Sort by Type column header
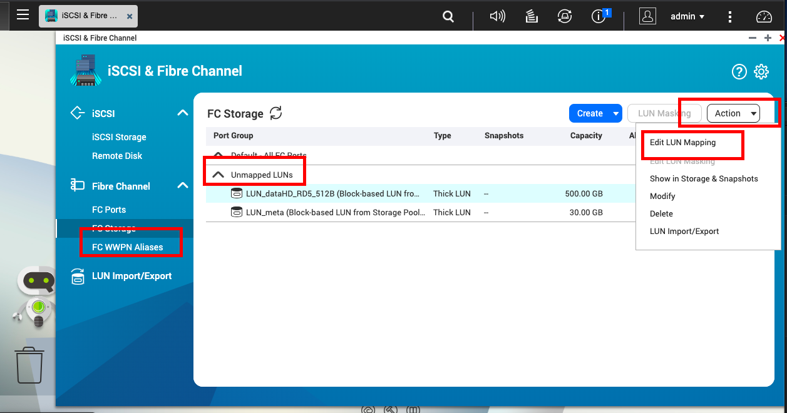 [x=442, y=135]
